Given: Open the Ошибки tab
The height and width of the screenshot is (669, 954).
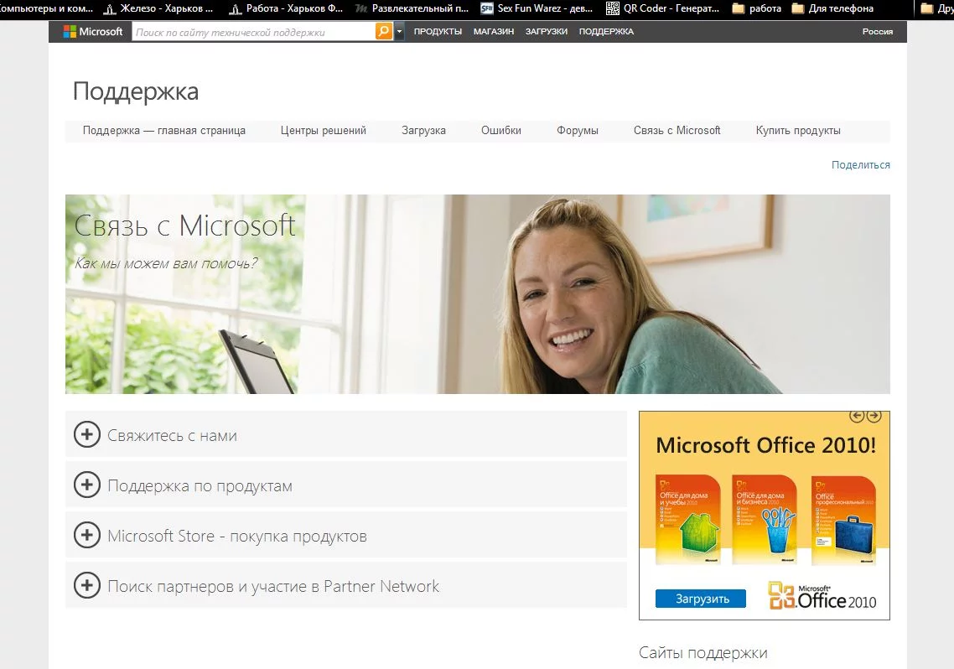Looking at the screenshot, I should click(x=500, y=131).
